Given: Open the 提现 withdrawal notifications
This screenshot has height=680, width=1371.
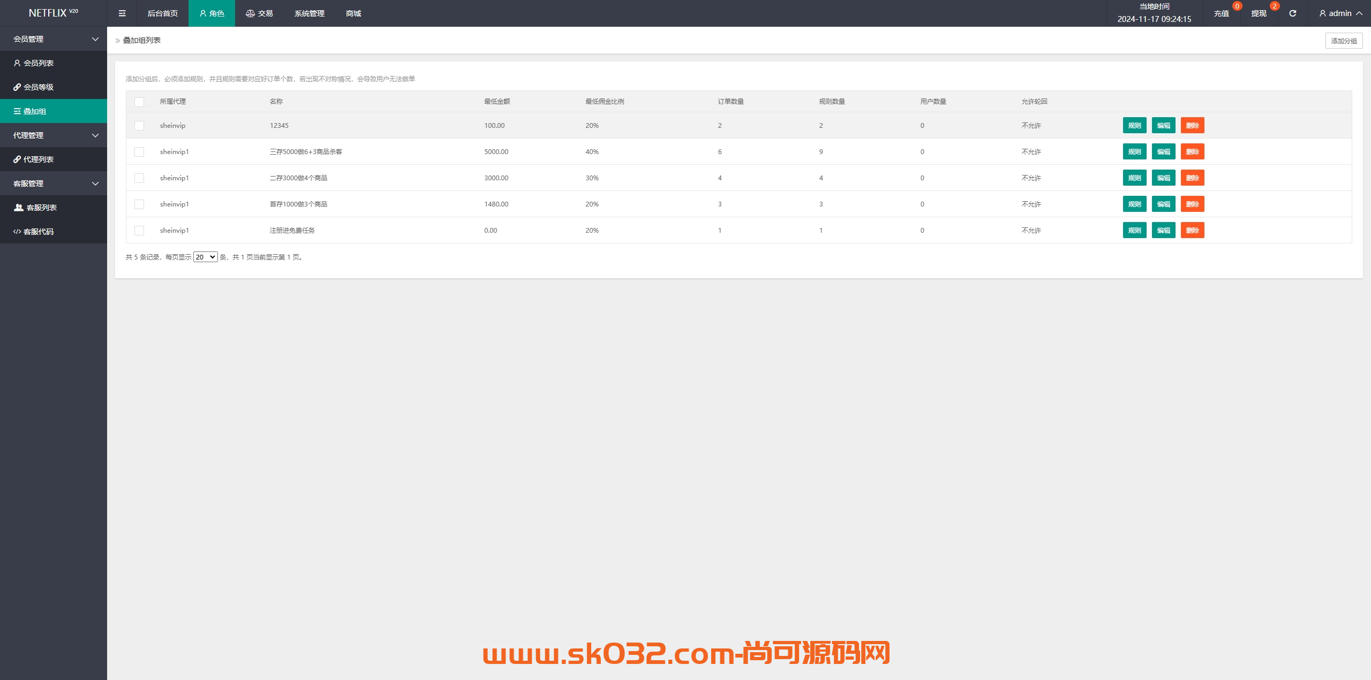Looking at the screenshot, I should (1259, 13).
